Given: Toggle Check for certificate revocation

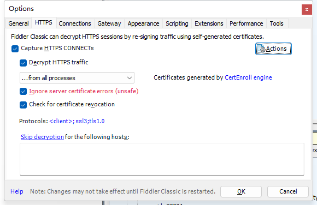Looking at the screenshot, I should pos(23,105).
